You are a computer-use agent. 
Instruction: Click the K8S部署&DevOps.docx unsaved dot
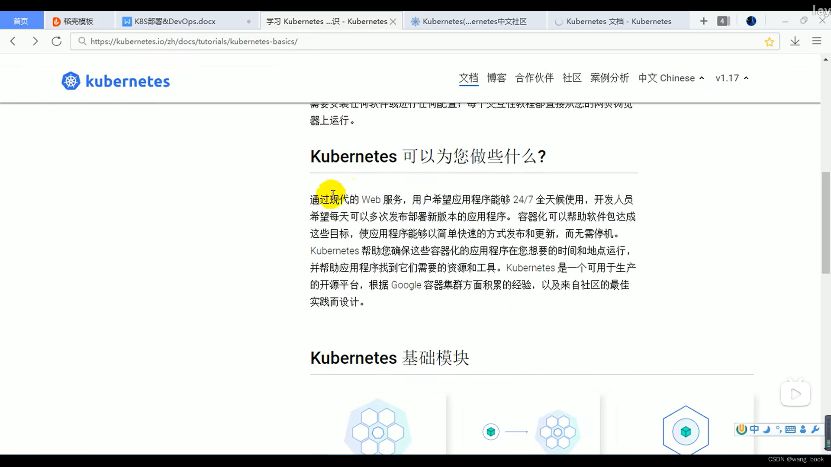[248, 22]
